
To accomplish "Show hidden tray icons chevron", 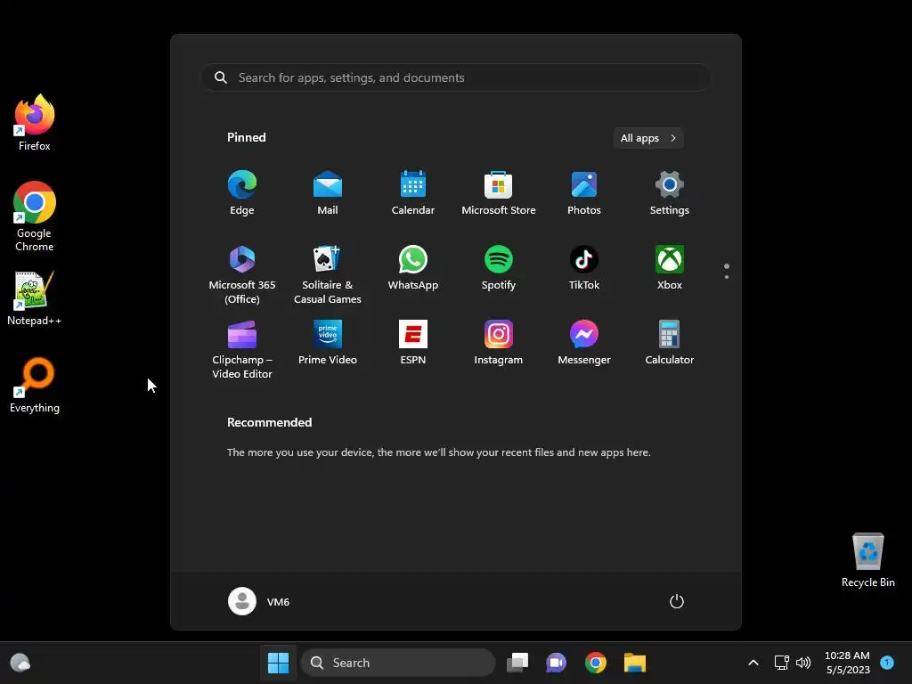I will 753,663.
